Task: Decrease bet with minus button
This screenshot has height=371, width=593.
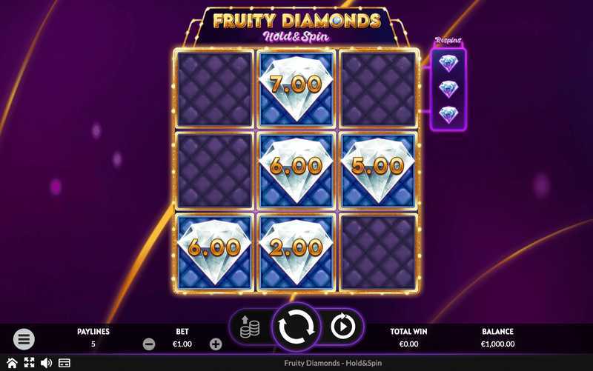Action: point(149,344)
